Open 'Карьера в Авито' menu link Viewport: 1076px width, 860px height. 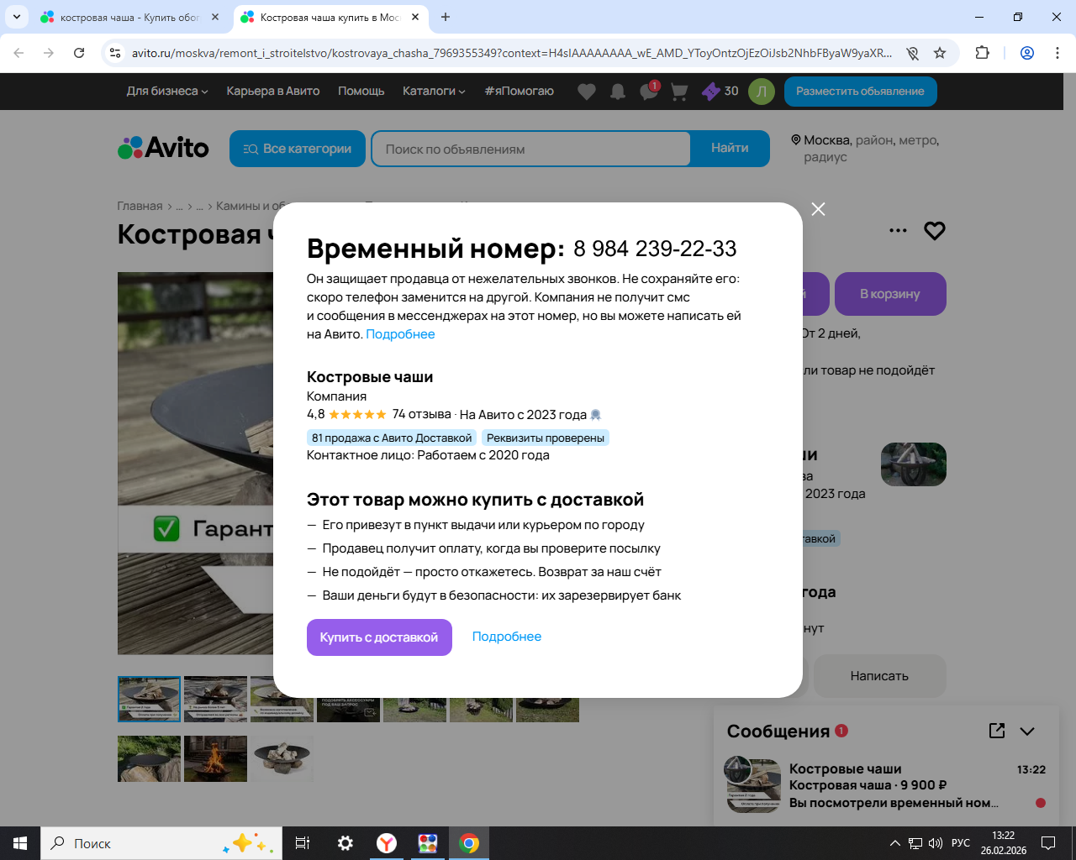coord(273,92)
